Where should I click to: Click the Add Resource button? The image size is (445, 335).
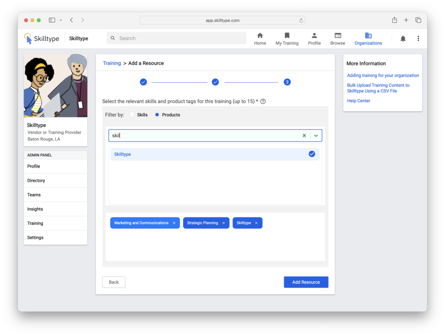[x=306, y=282]
